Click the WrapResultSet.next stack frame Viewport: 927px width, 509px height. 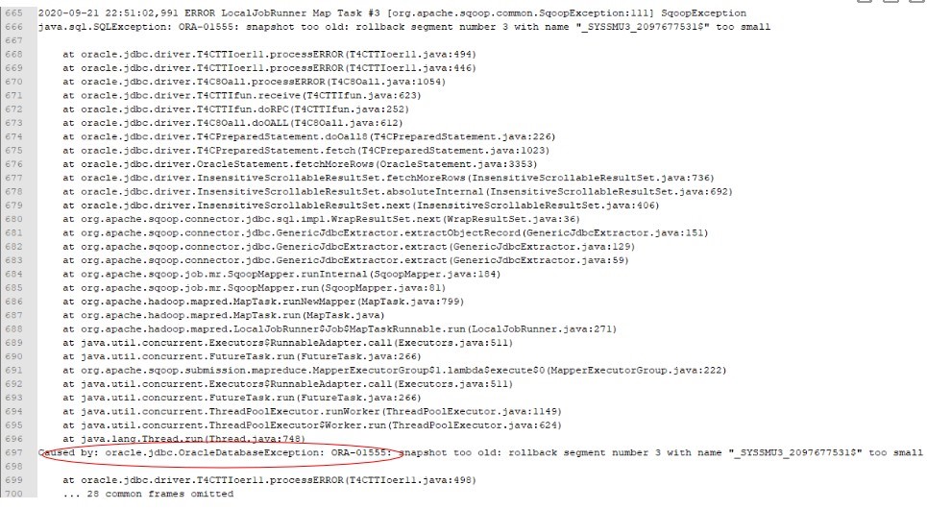click(322, 219)
